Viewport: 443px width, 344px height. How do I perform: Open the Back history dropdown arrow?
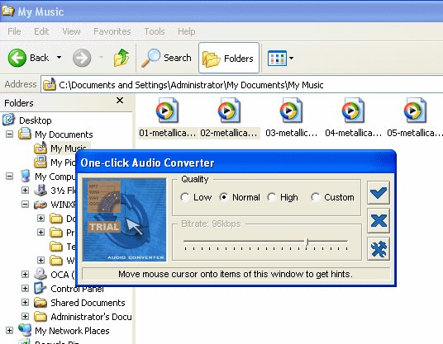tap(59, 58)
